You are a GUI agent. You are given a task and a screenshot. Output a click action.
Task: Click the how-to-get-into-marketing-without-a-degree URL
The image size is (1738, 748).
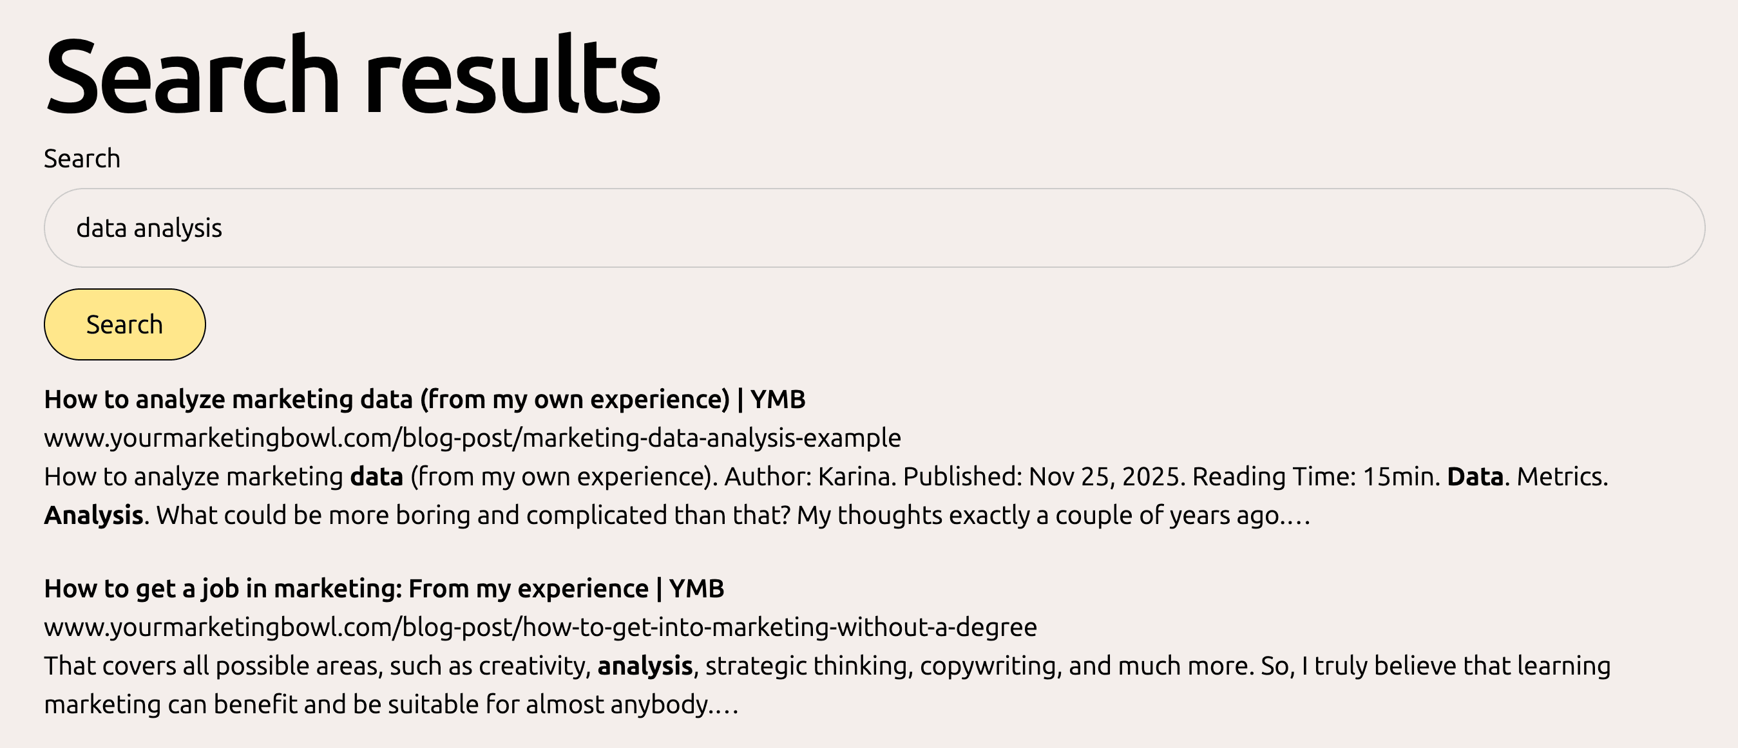[x=540, y=626]
